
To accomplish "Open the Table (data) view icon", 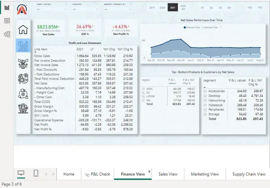I will [x=7, y=21].
